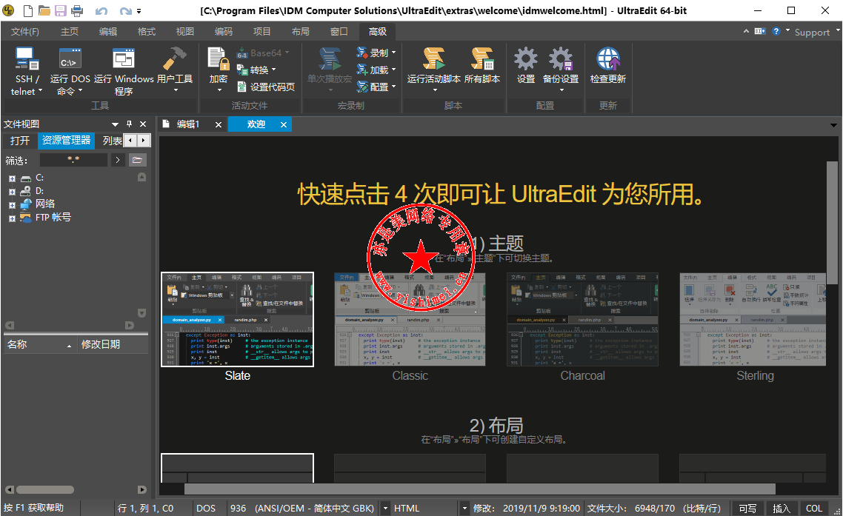This screenshot has width=843, height=516.
Task: Sort by 名称 column header
Action: (39, 344)
